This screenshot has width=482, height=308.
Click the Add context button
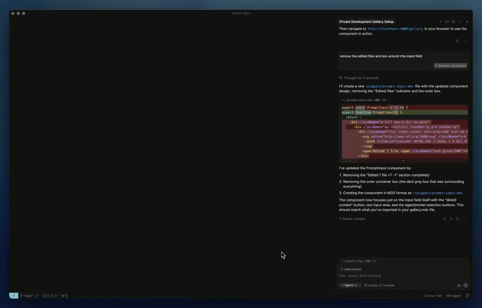point(351,269)
